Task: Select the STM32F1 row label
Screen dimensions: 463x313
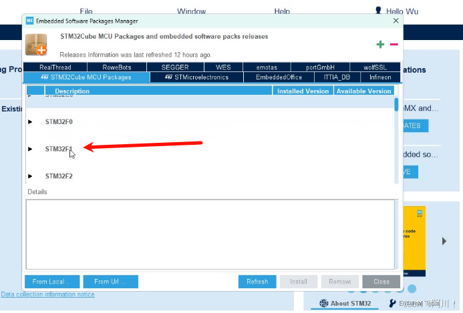Action: tap(59, 149)
